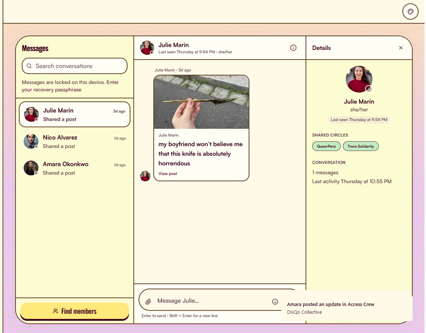Click Julie Marin's large profile picture in Details
Screen dimensions: 426x333
click(359, 79)
